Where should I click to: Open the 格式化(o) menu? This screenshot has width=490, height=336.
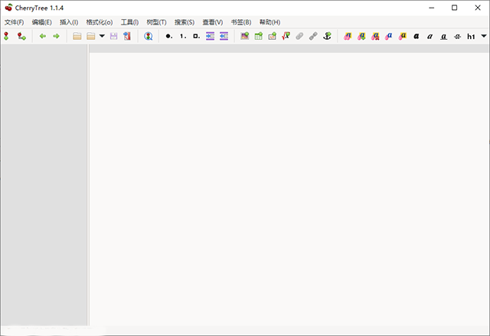click(99, 22)
